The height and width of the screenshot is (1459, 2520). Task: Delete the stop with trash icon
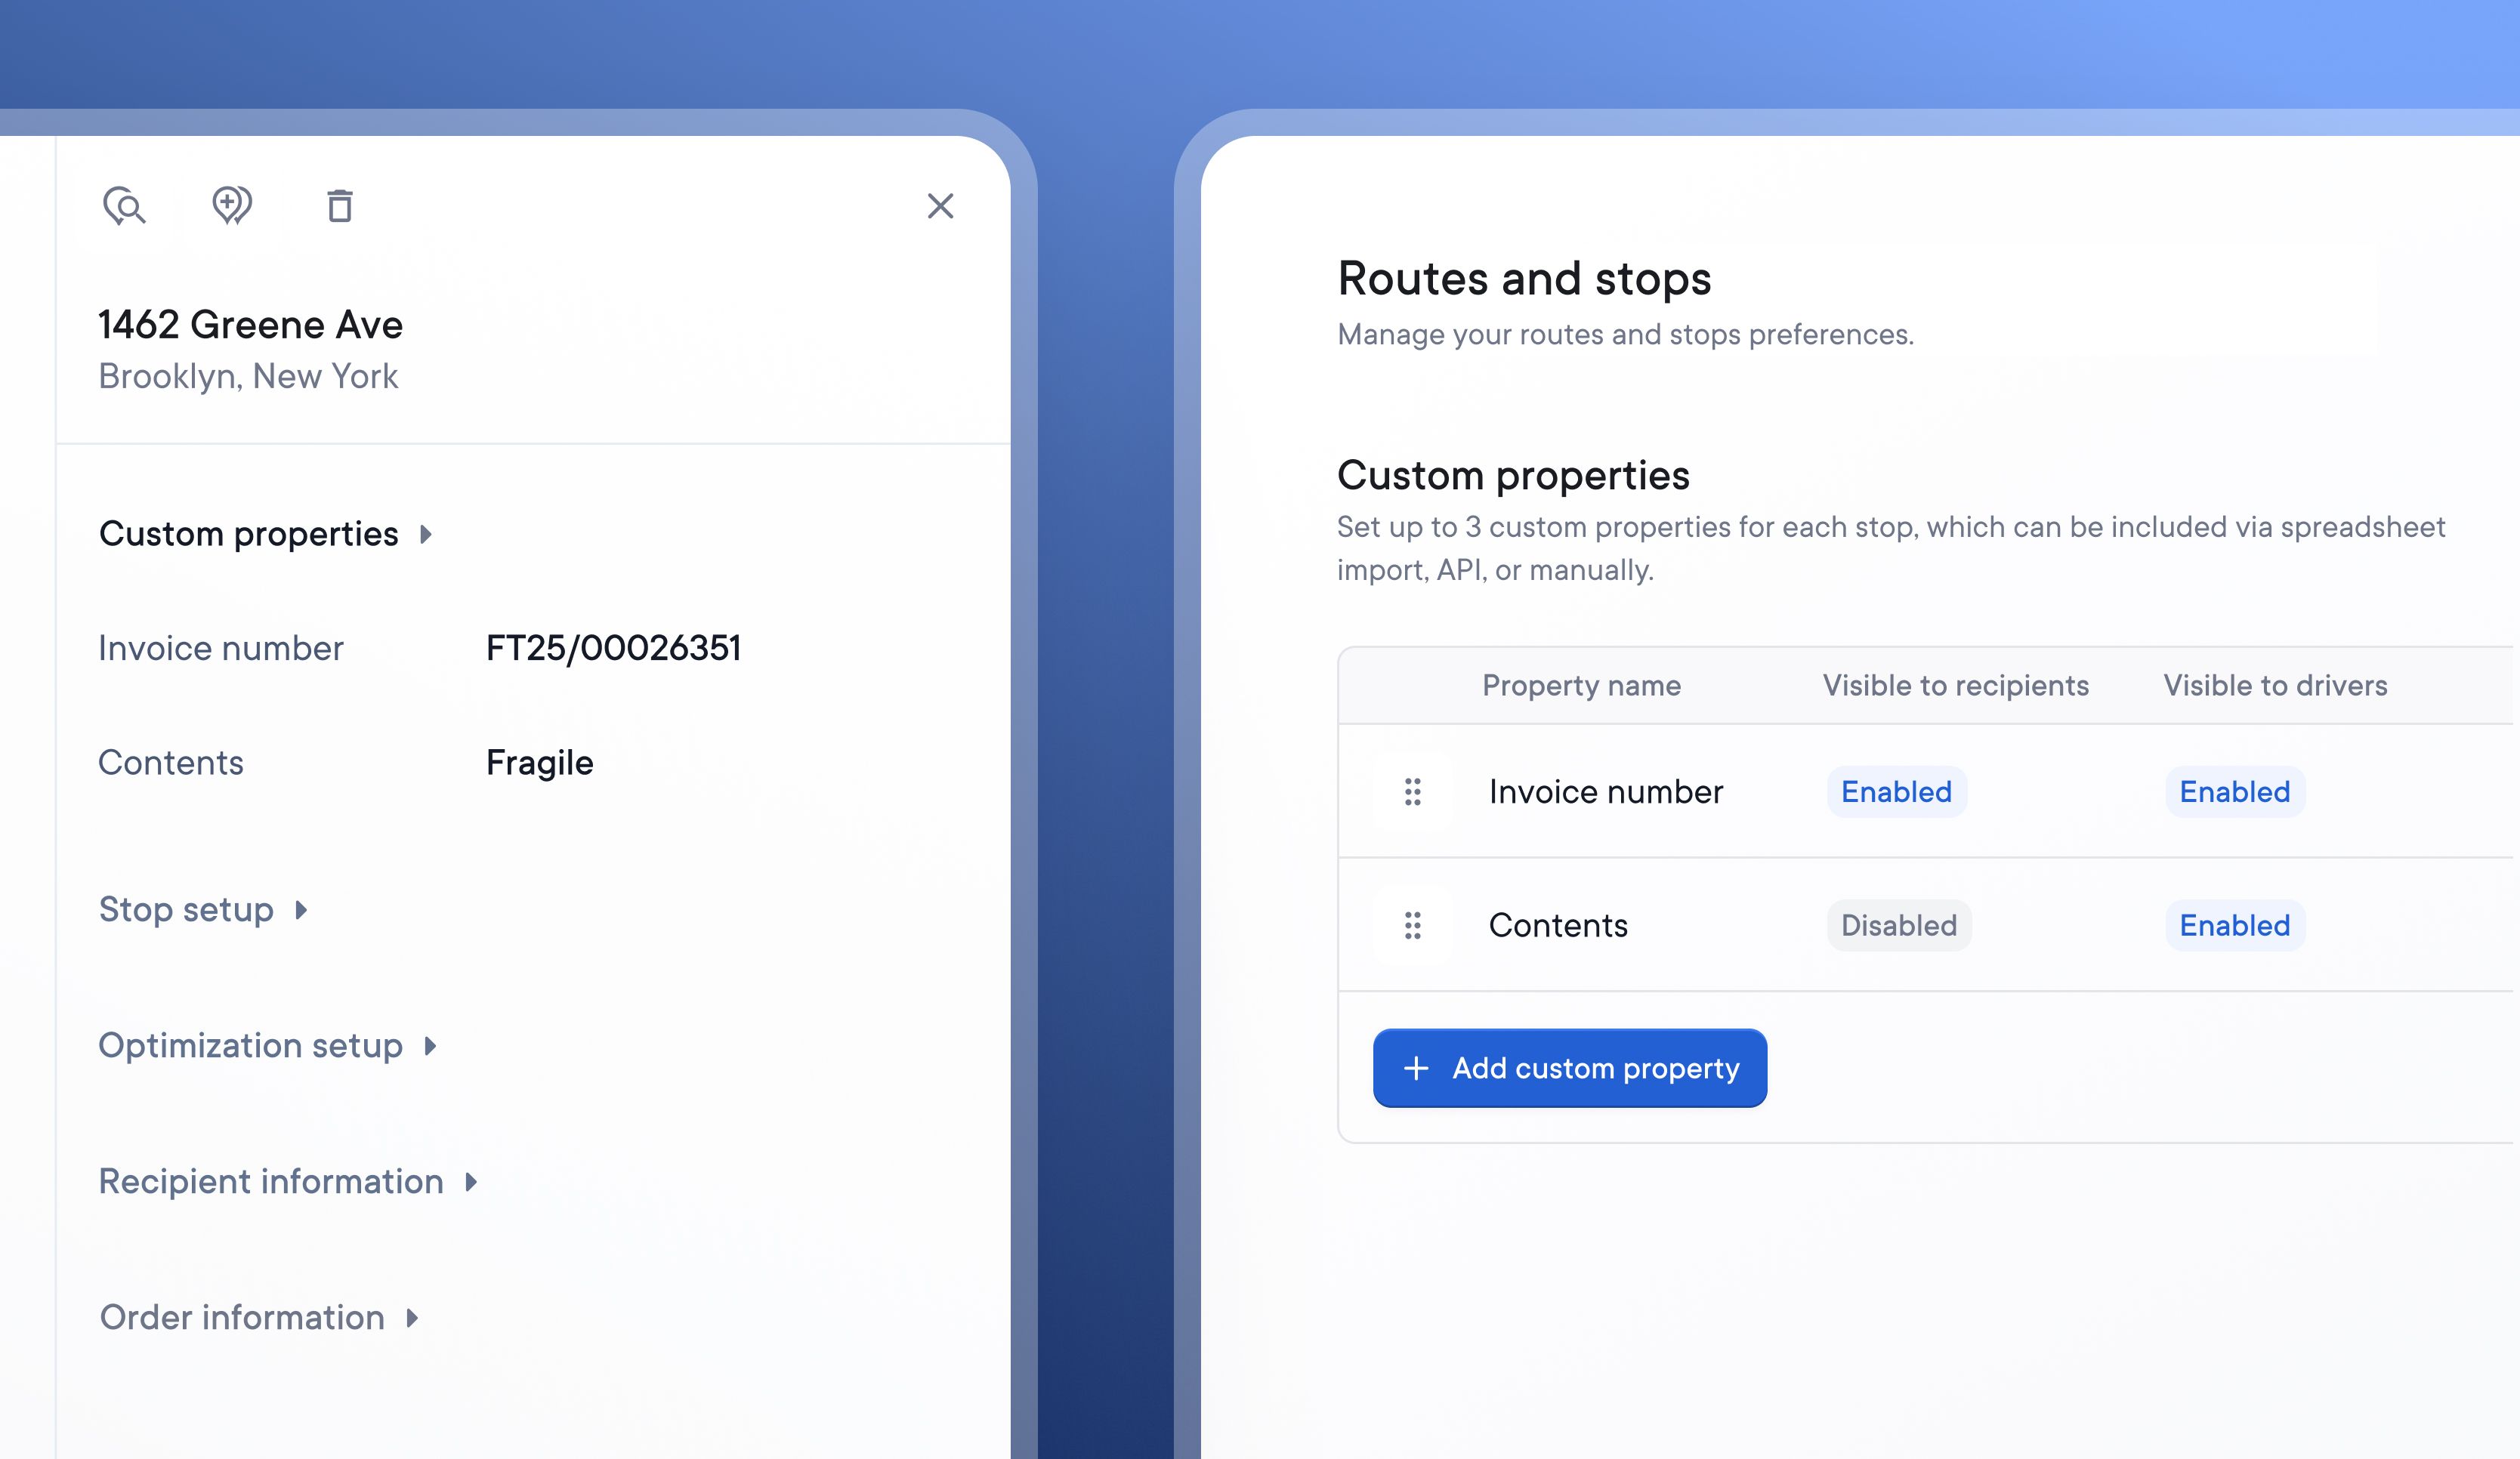pos(340,206)
